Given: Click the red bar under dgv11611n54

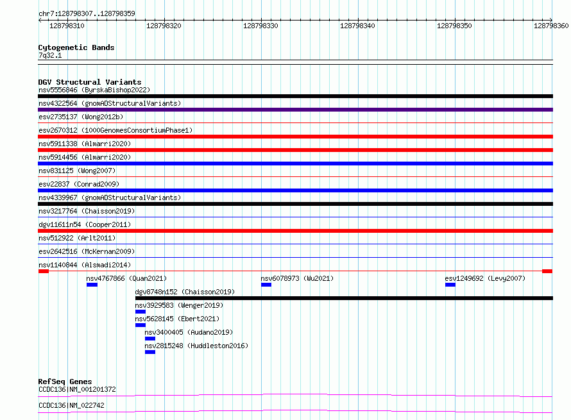Looking at the screenshot, I should [295, 231].
